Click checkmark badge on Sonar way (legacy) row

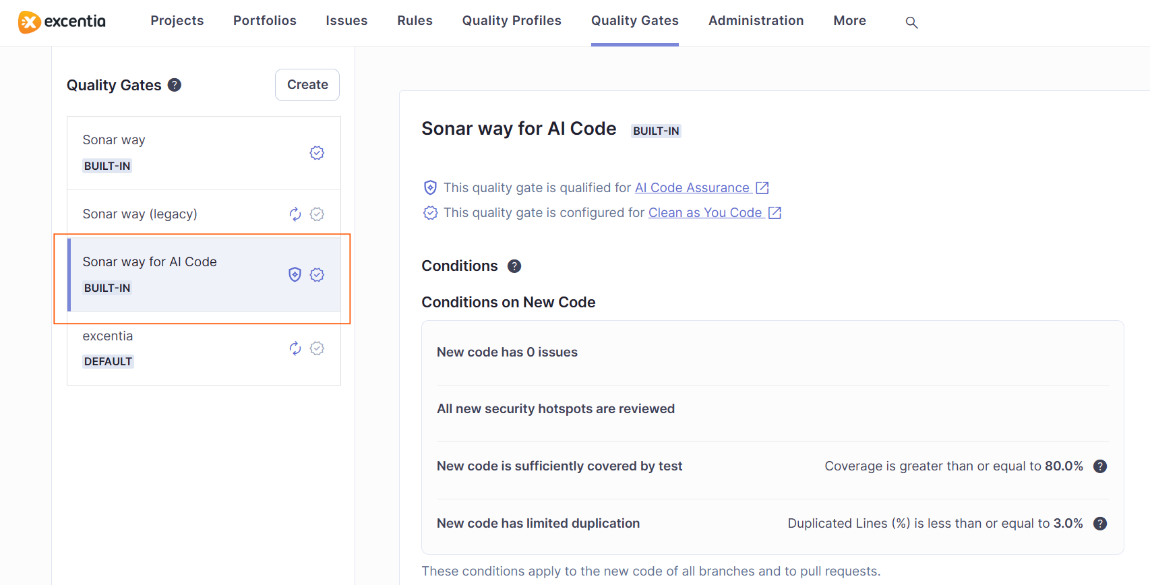click(x=317, y=214)
